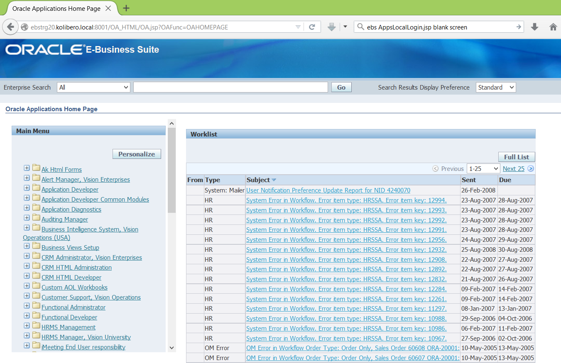Click the search go arrow in search box
Viewport: 561px width, 363px height.
pos(518,27)
